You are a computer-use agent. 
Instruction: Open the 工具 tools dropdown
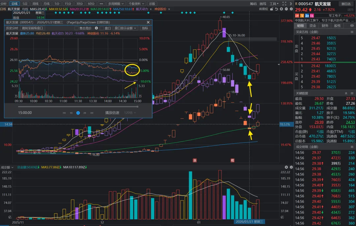point(274,4)
